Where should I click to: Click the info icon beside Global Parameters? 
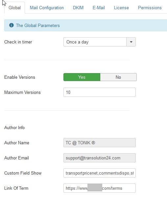[x=12, y=25]
